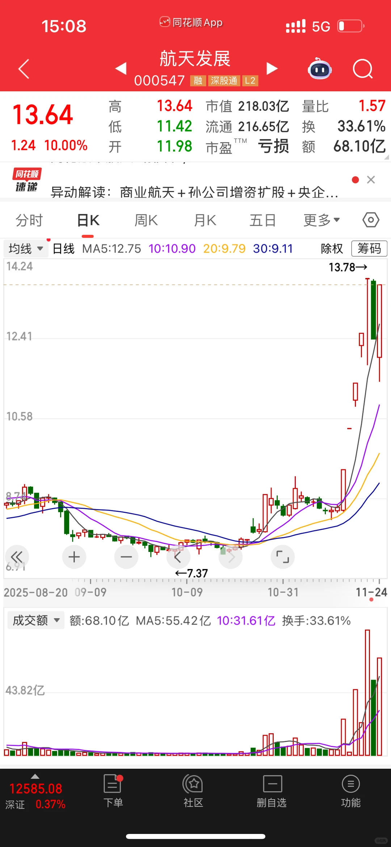Open the 均线 indicator dropdown

coord(26,249)
